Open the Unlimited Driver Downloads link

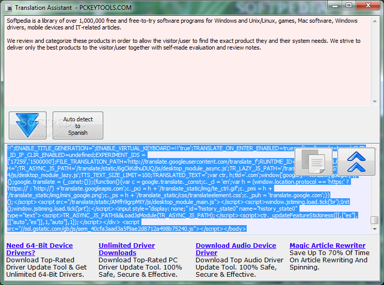[x=126, y=249]
